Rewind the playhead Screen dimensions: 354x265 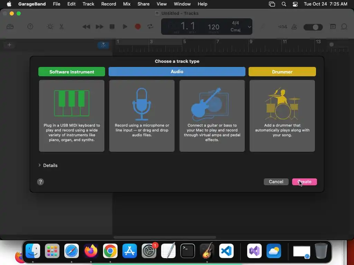[86, 27]
